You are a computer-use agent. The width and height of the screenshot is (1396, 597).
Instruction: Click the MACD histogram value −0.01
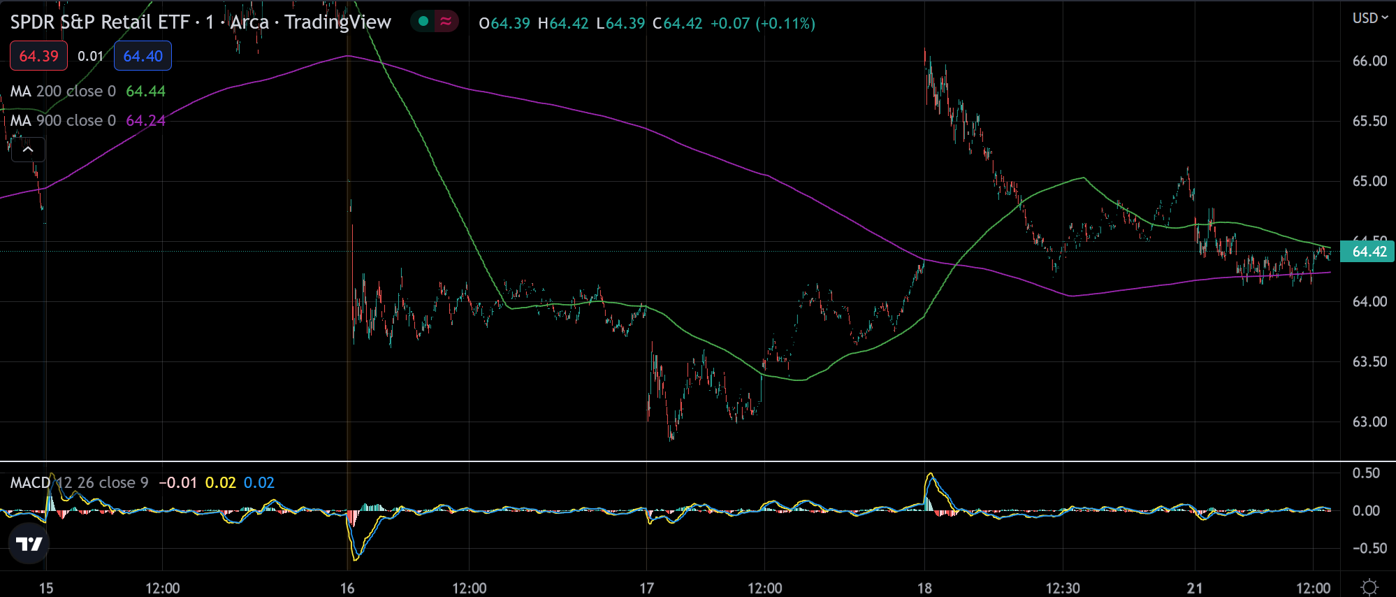178,482
